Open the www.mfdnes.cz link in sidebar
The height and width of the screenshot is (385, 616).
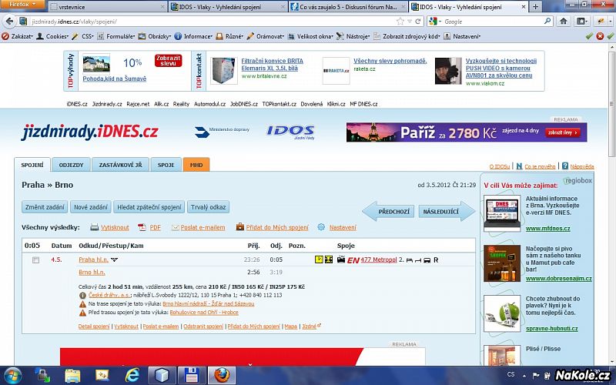point(548,228)
